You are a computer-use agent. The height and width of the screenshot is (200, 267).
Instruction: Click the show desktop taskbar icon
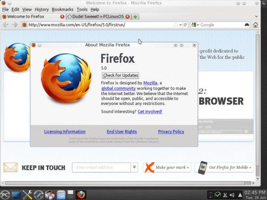pos(16,195)
